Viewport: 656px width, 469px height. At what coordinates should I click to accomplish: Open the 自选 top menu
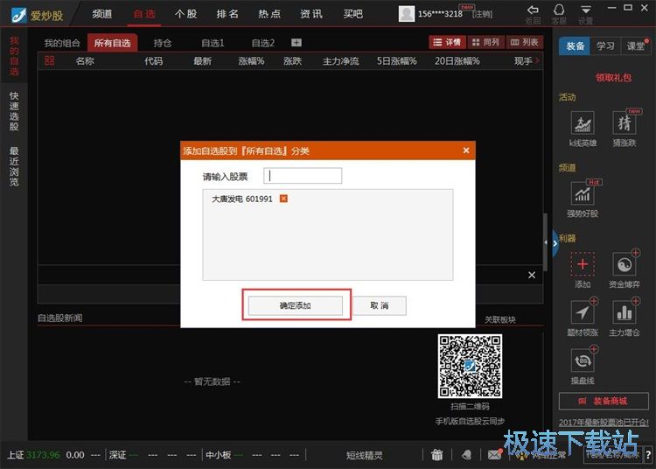coord(144,14)
